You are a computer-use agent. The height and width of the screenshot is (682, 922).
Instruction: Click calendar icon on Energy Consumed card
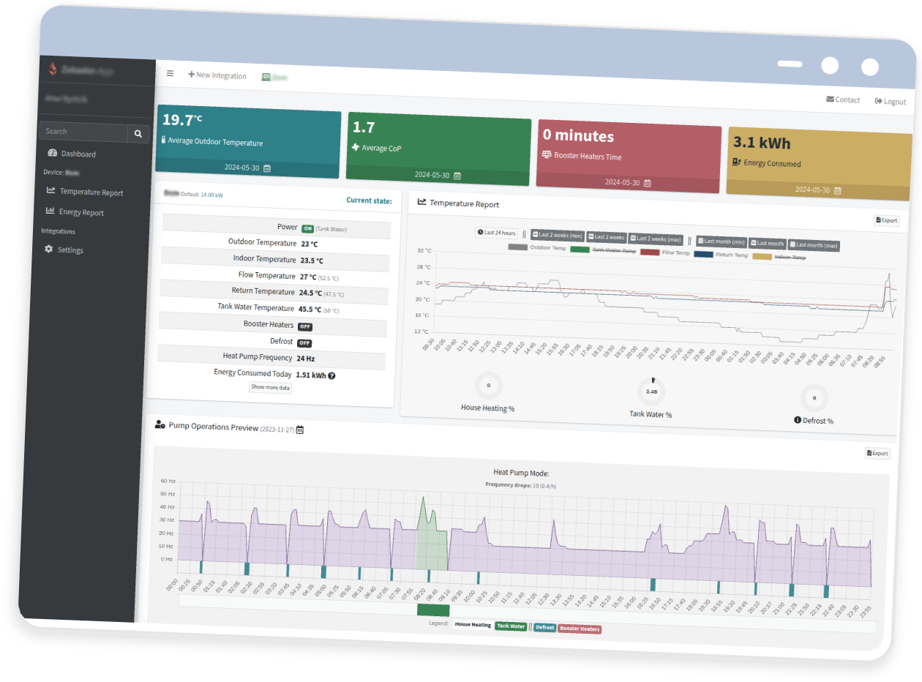(838, 190)
